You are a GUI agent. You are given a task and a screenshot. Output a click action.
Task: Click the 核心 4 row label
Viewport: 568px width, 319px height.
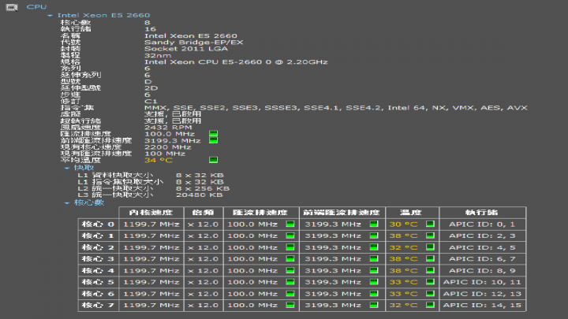pos(98,270)
